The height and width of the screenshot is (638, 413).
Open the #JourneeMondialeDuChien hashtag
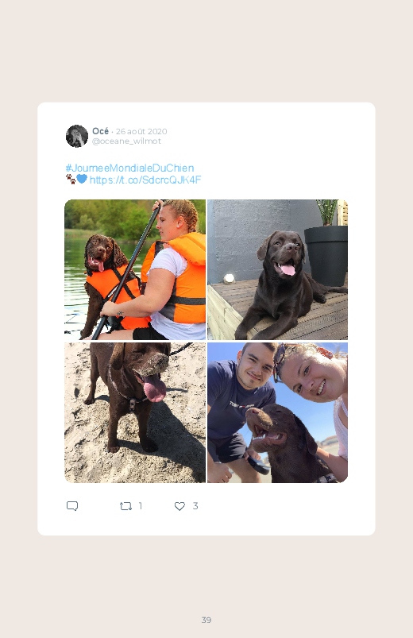129,168
